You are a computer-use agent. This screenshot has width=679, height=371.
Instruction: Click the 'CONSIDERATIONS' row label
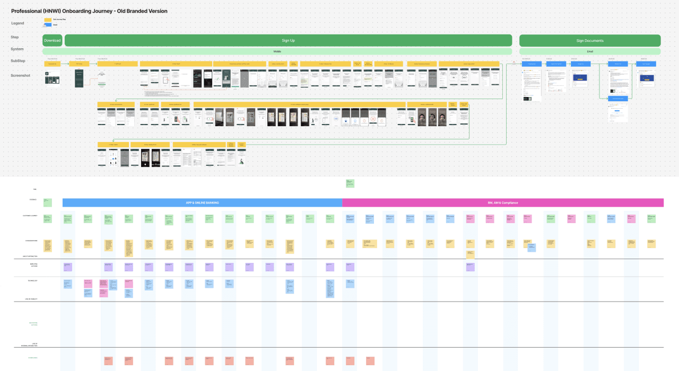[31, 240]
